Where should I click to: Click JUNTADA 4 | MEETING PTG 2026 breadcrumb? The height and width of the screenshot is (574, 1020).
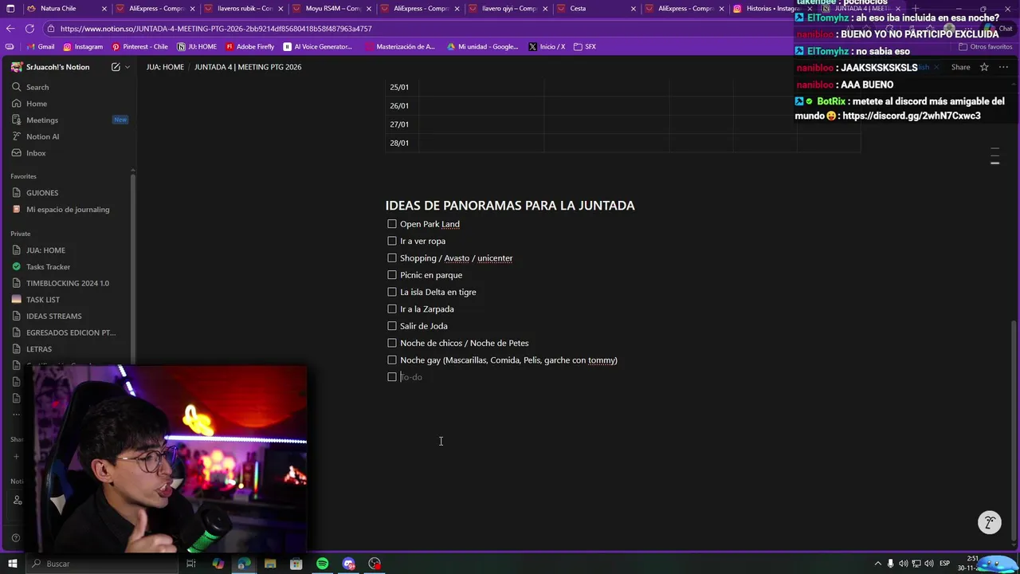(248, 67)
